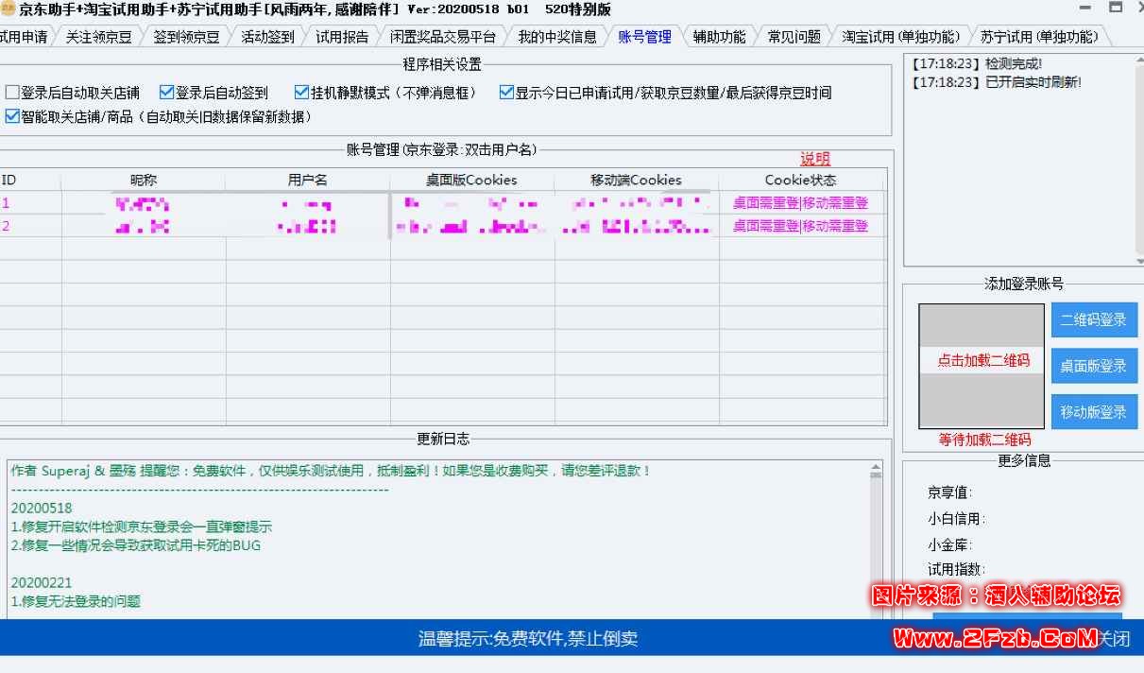Click the Cookie状态 column header
Viewport: 1144px width, 673px height.
click(x=801, y=180)
